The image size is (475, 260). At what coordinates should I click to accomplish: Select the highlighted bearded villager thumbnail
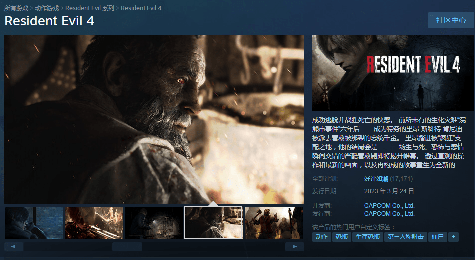point(214,223)
